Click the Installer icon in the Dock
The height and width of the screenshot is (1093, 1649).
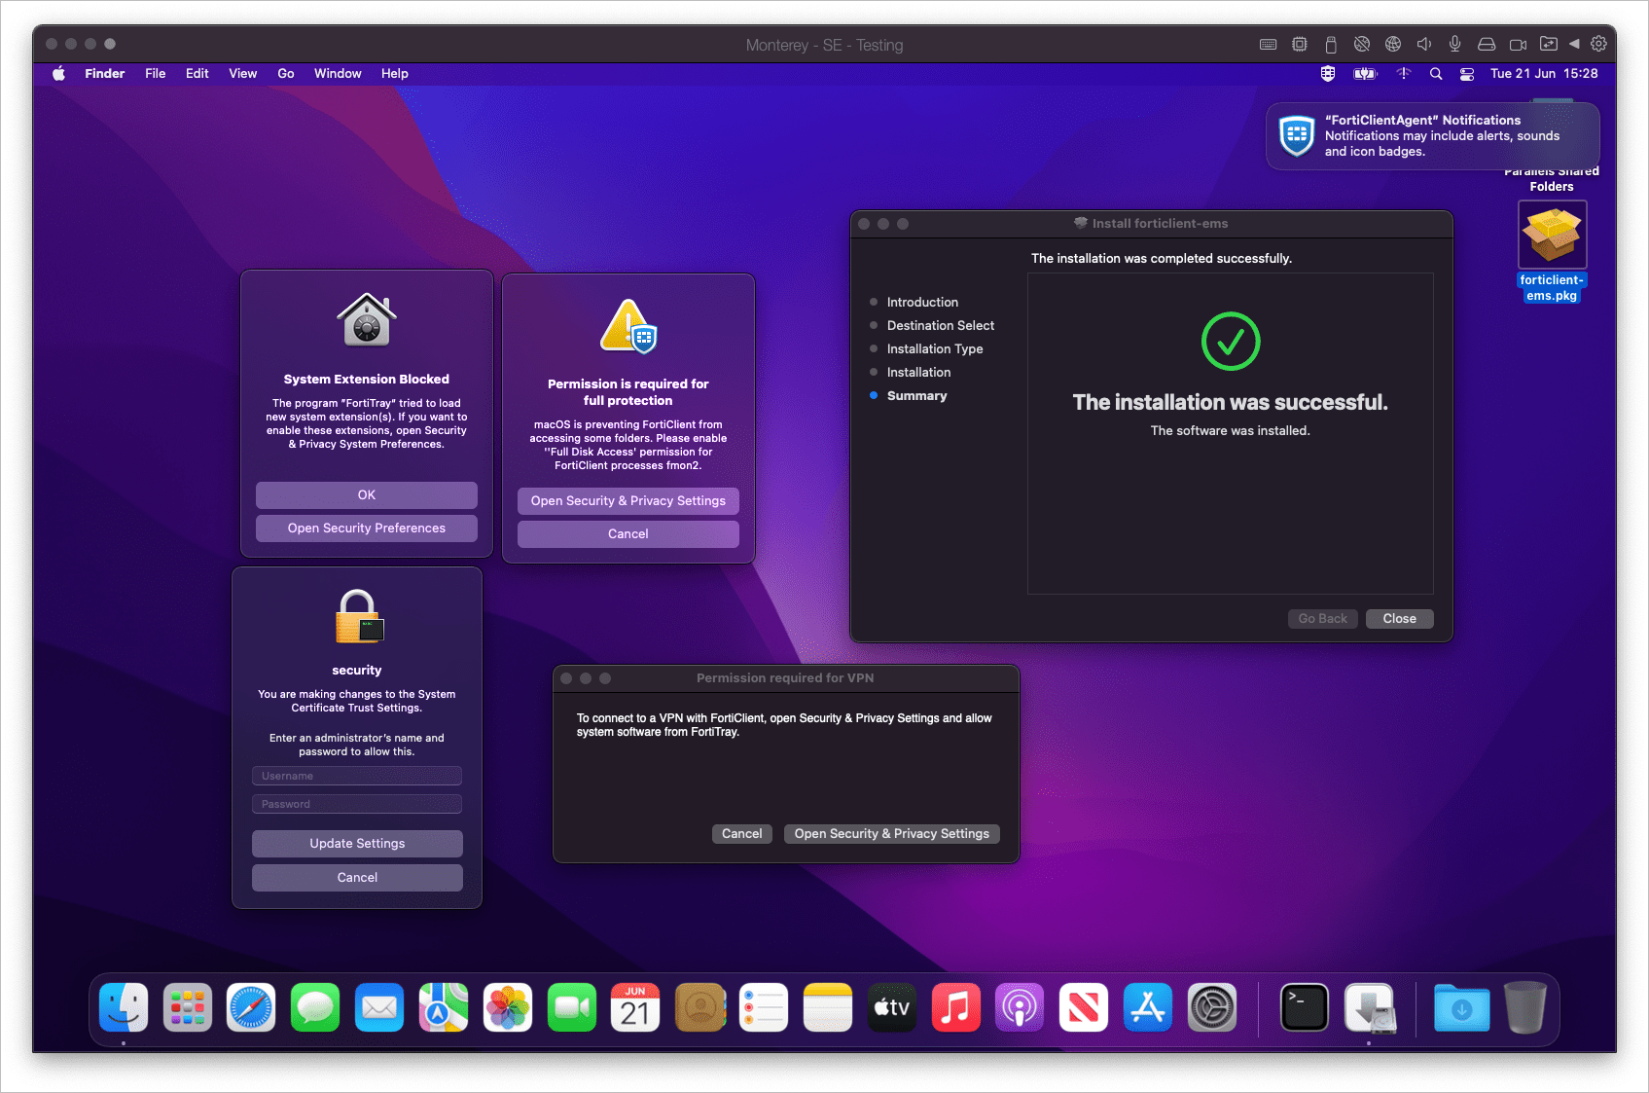click(1369, 1007)
